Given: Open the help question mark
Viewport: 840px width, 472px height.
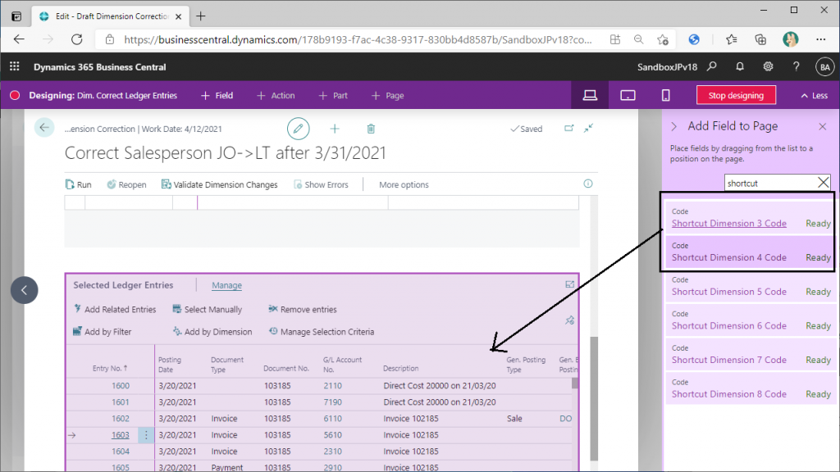Looking at the screenshot, I should [x=796, y=66].
